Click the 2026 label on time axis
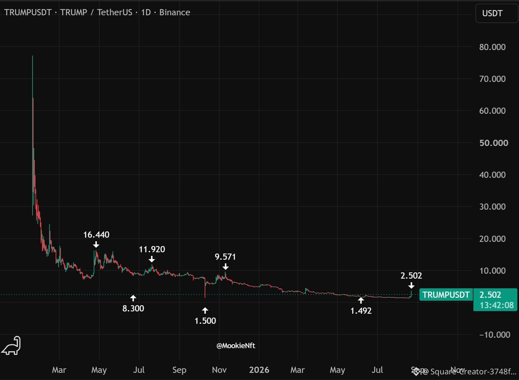 [x=259, y=370]
